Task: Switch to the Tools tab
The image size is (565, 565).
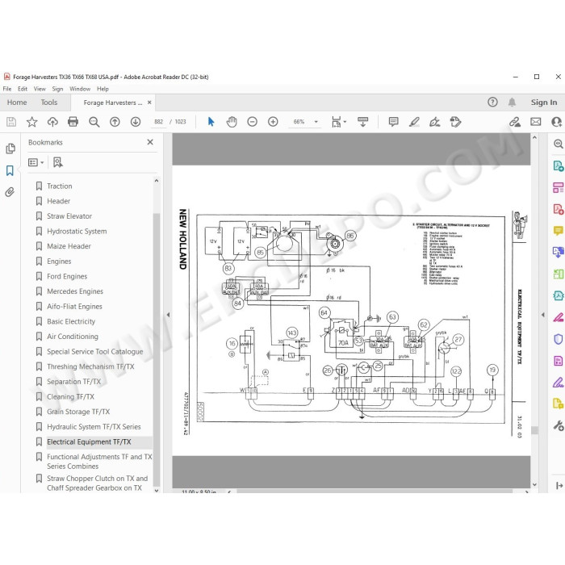Action: 49,103
